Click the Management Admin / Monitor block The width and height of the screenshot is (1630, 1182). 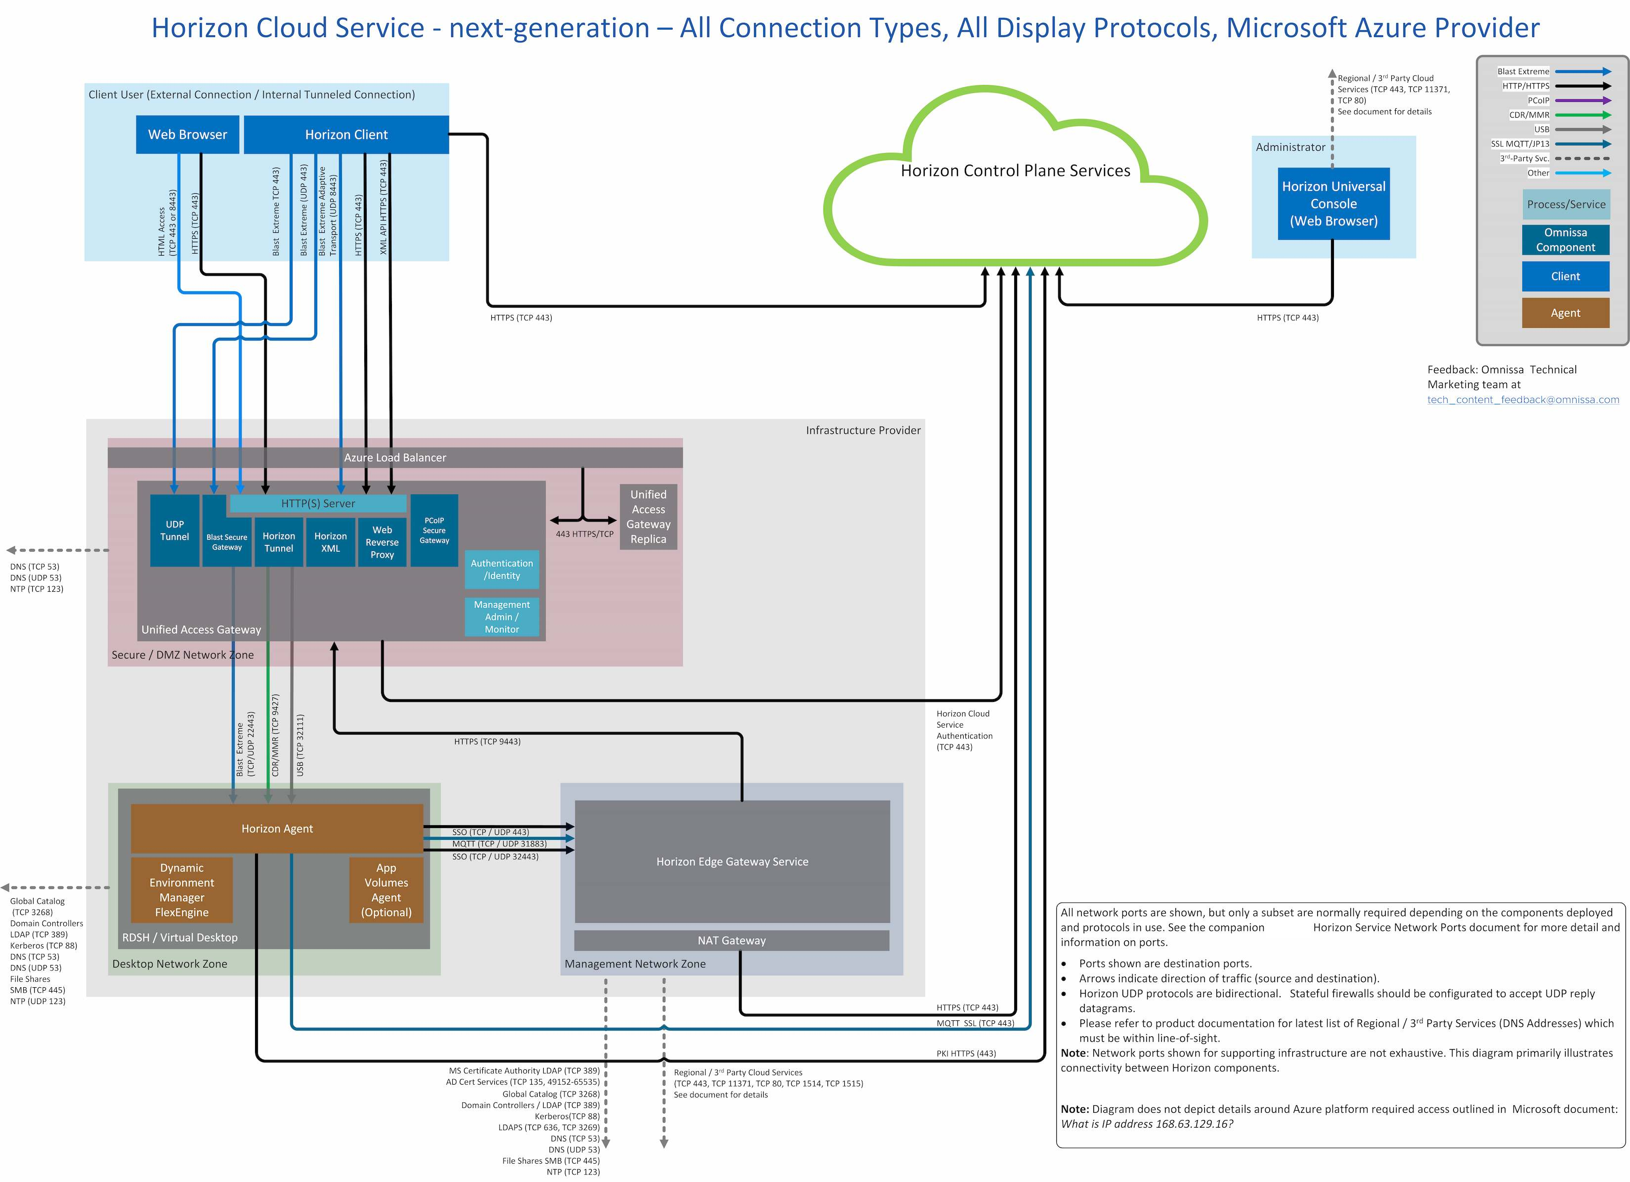coord(502,617)
